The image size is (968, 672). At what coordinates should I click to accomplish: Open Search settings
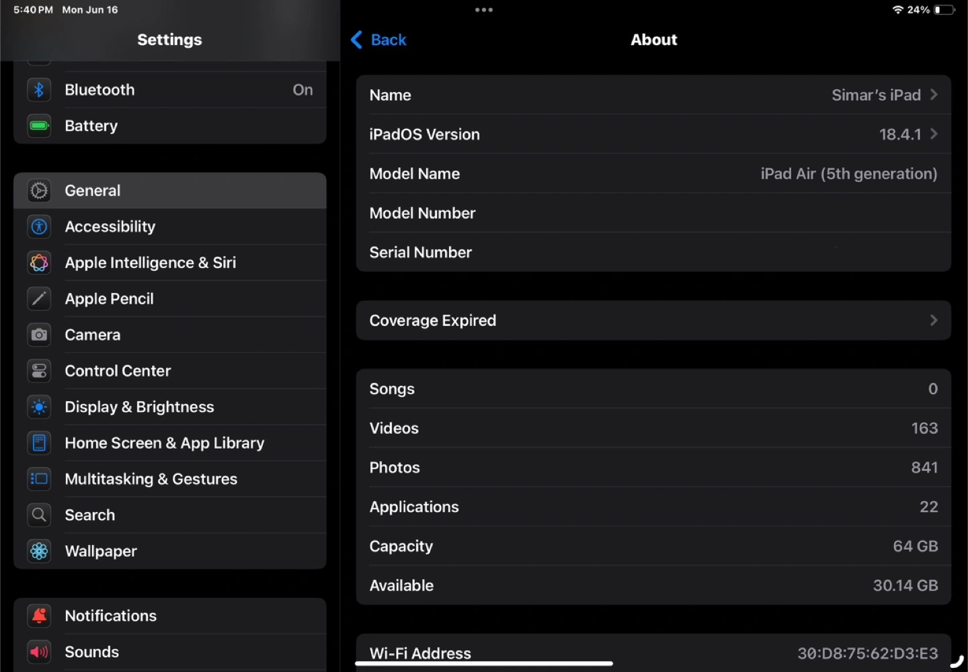pos(169,515)
